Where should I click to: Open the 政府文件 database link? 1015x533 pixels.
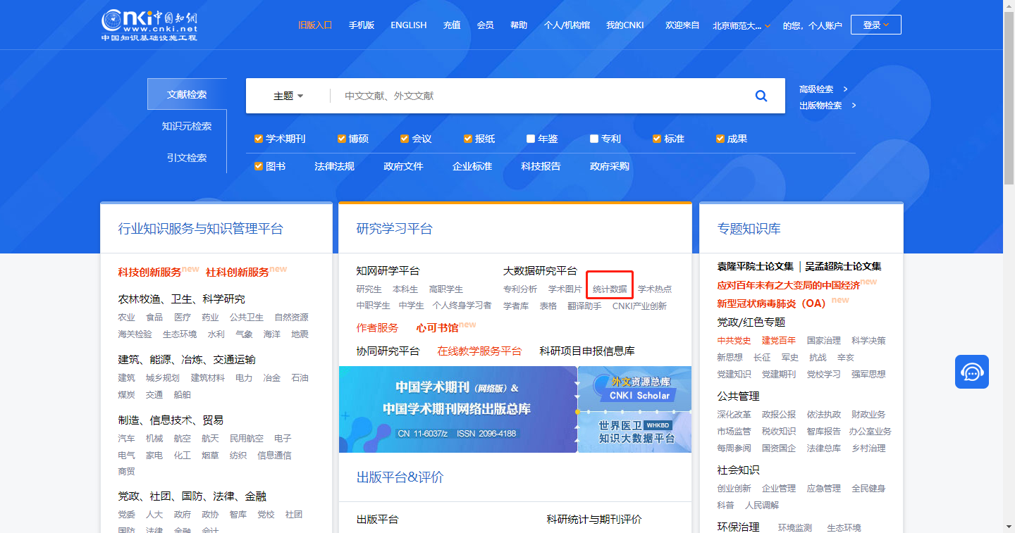tap(403, 166)
